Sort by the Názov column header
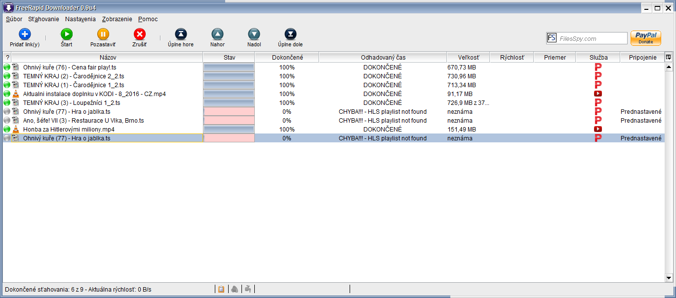The image size is (676, 298). (107, 57)
